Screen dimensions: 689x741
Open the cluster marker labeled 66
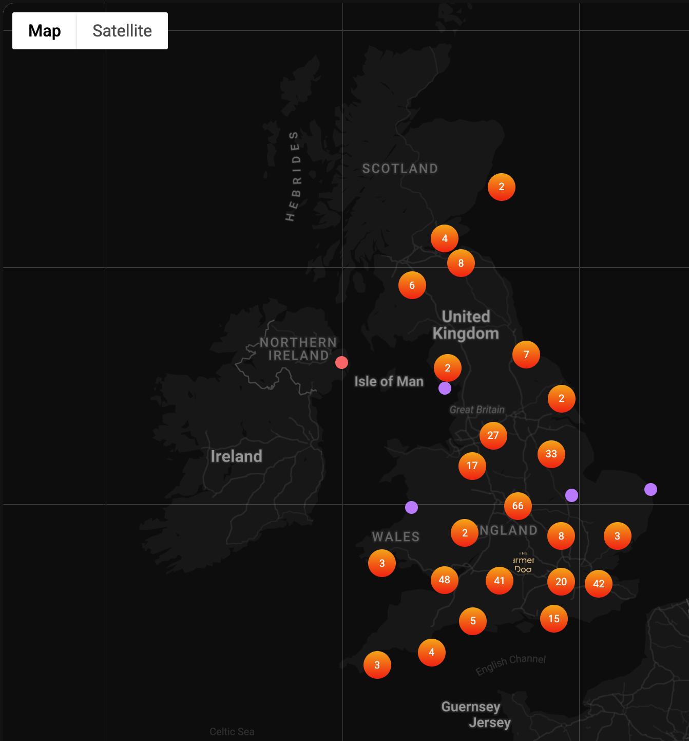click(x=518, y=506)
